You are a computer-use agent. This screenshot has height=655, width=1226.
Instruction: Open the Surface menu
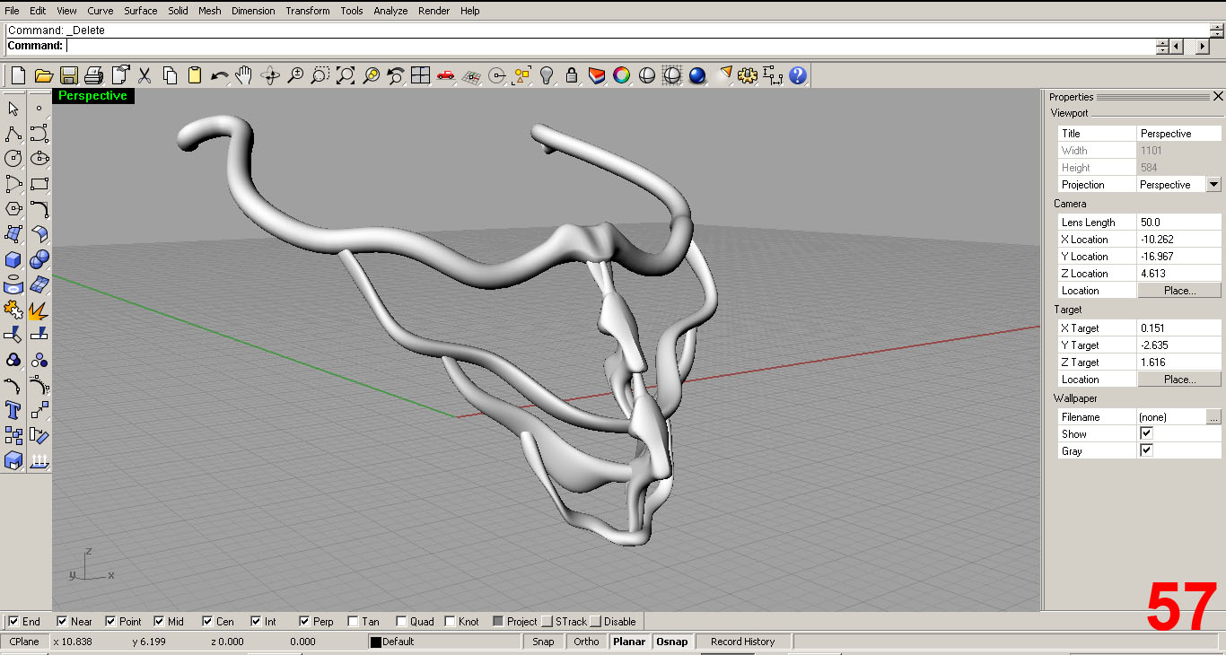point(140,11)
